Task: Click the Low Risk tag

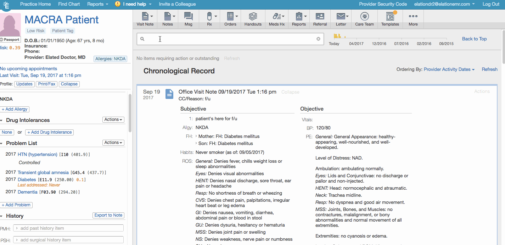Action: 36,31
